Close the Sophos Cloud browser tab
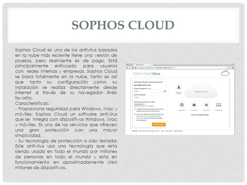The height and width of the screenshot is (185, 247). tap(151, 65)
